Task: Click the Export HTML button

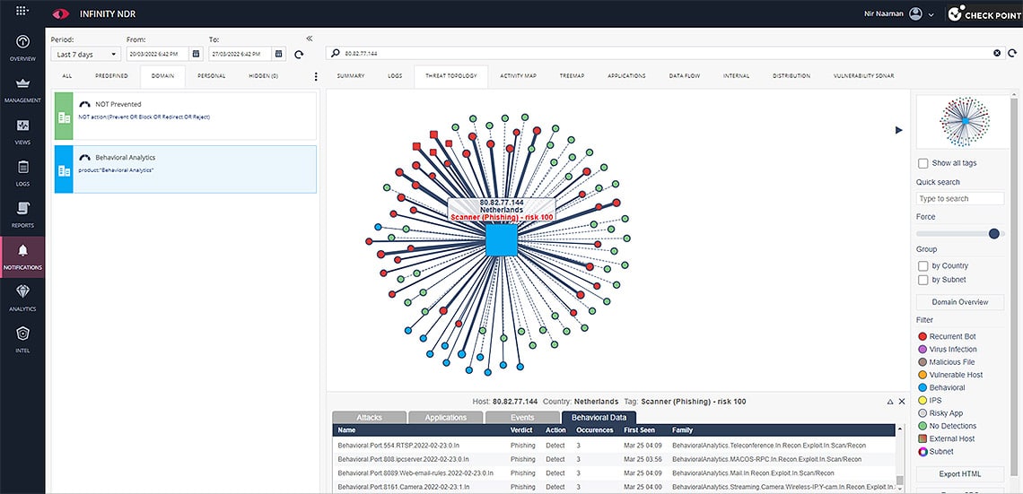Action: pos(959,473)
